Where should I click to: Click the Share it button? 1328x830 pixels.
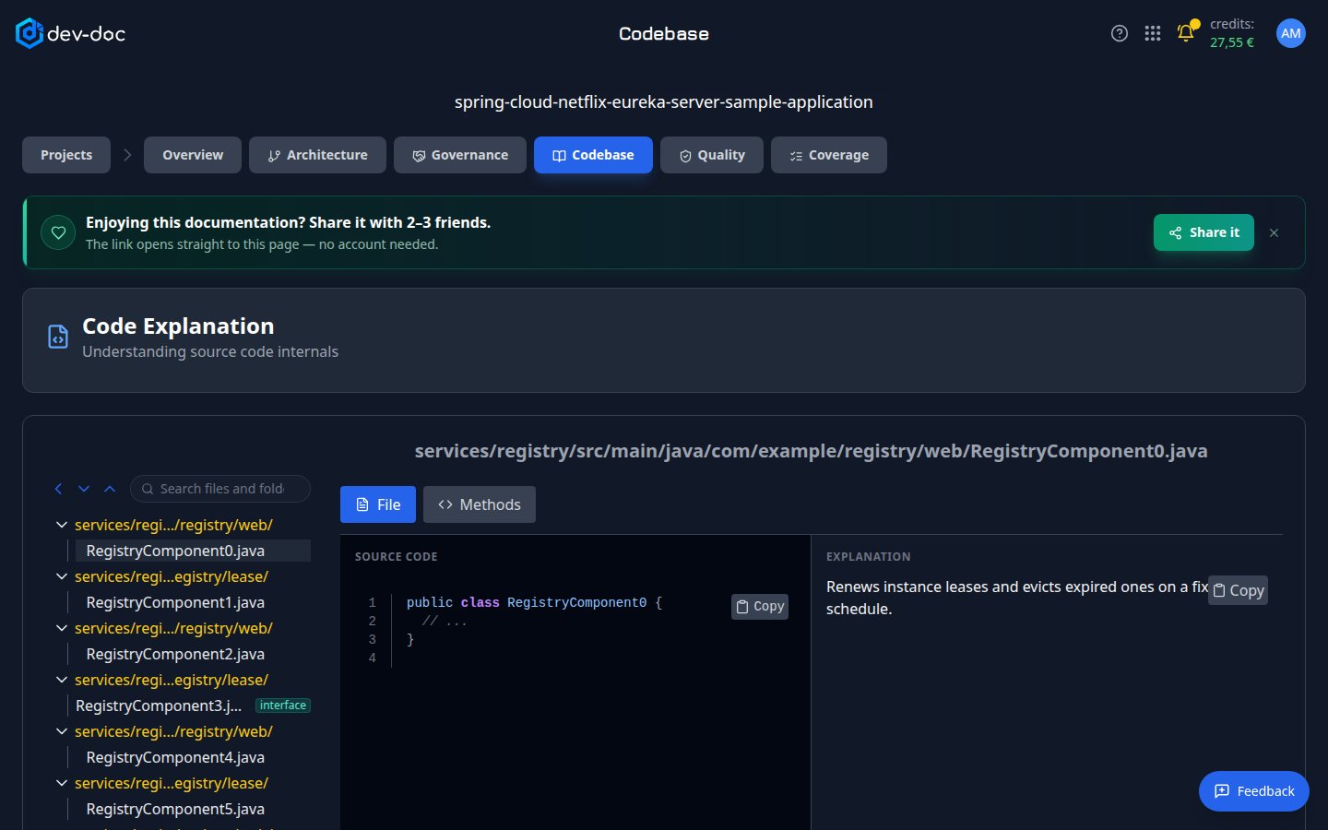[1203, 232]
